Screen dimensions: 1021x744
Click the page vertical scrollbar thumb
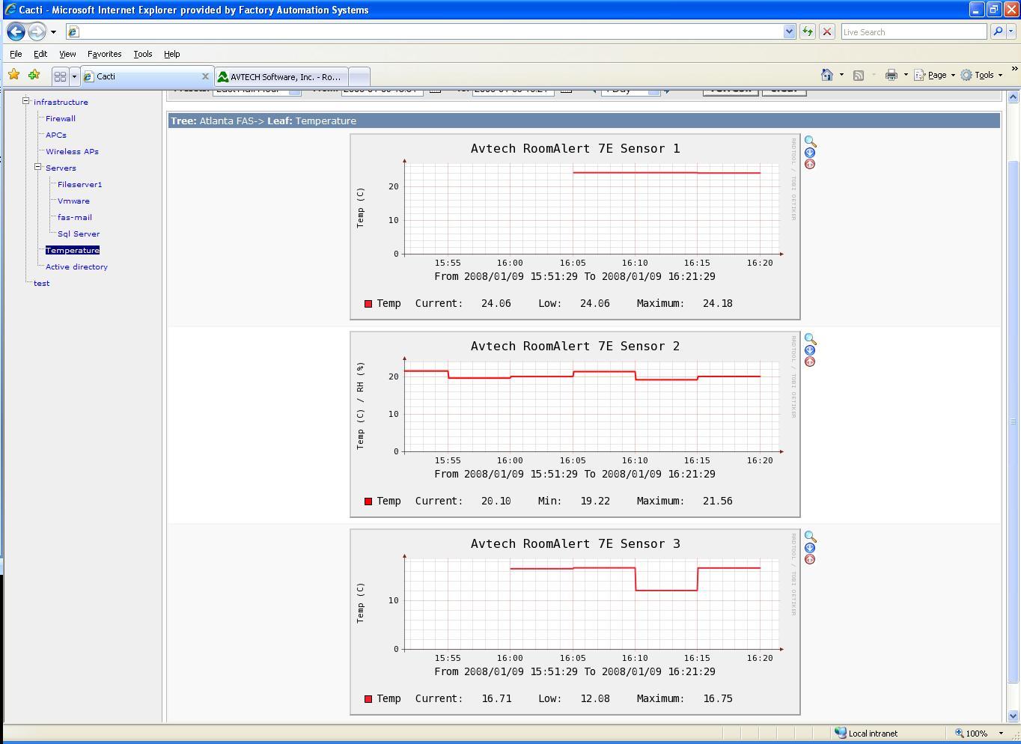pyautogui.click(x=1014, y=421)
